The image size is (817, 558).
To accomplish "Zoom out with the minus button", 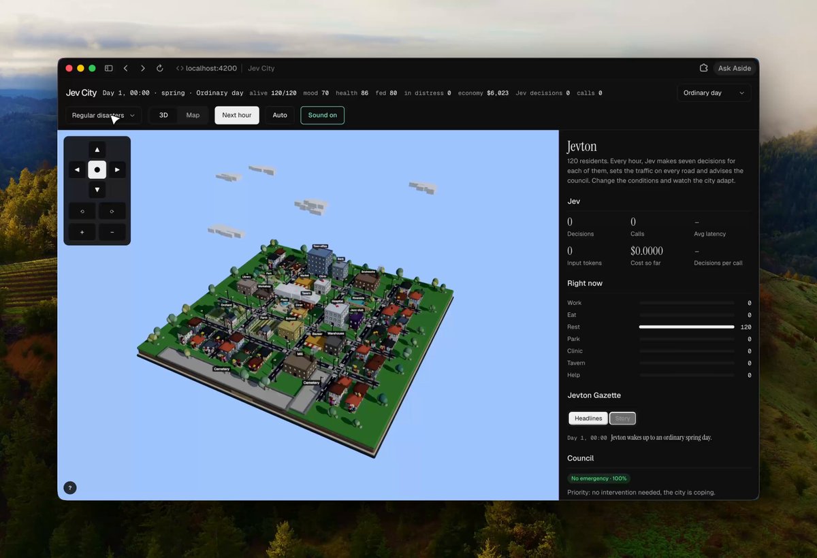I will pyautogui.click(x=112, y=232).
